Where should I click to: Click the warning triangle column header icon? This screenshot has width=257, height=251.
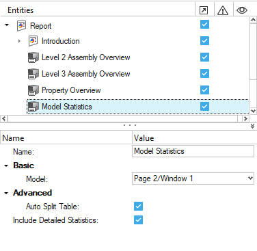coord(223,10)
